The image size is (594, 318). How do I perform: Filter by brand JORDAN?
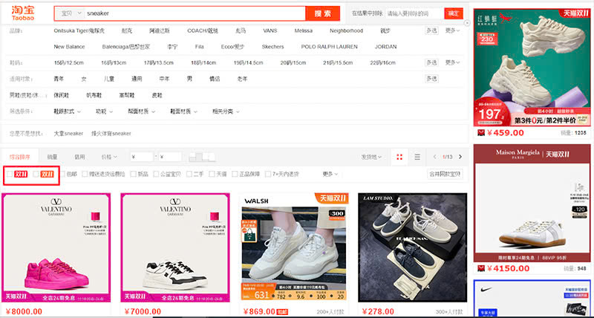point(385,47)
